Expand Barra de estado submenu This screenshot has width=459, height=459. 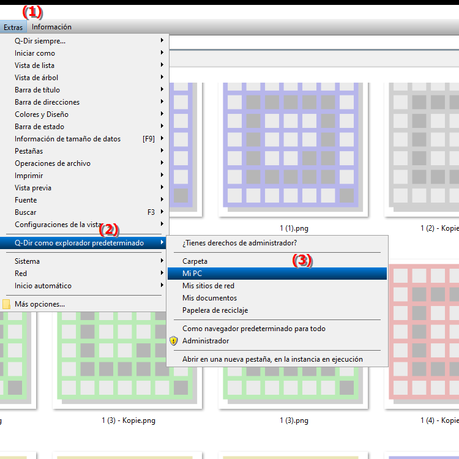[84, 127]
